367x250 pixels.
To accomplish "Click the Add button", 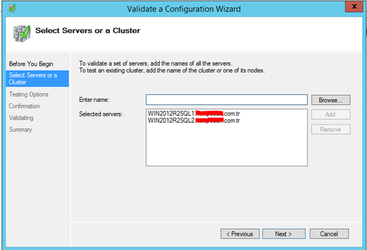I will (331, 114).
